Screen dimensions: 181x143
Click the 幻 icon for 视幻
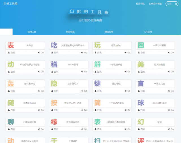(141, 122)
